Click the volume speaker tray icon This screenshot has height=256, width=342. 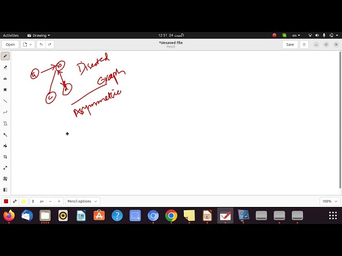pos(317,35)
